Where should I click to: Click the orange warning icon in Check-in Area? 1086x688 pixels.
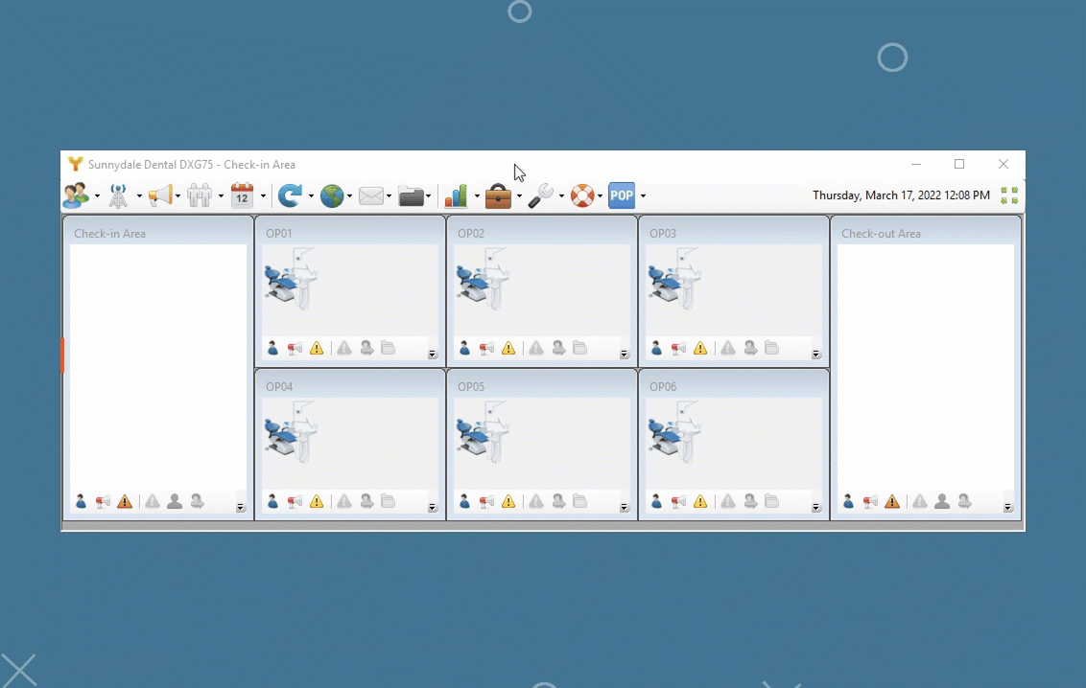[125, 501]
